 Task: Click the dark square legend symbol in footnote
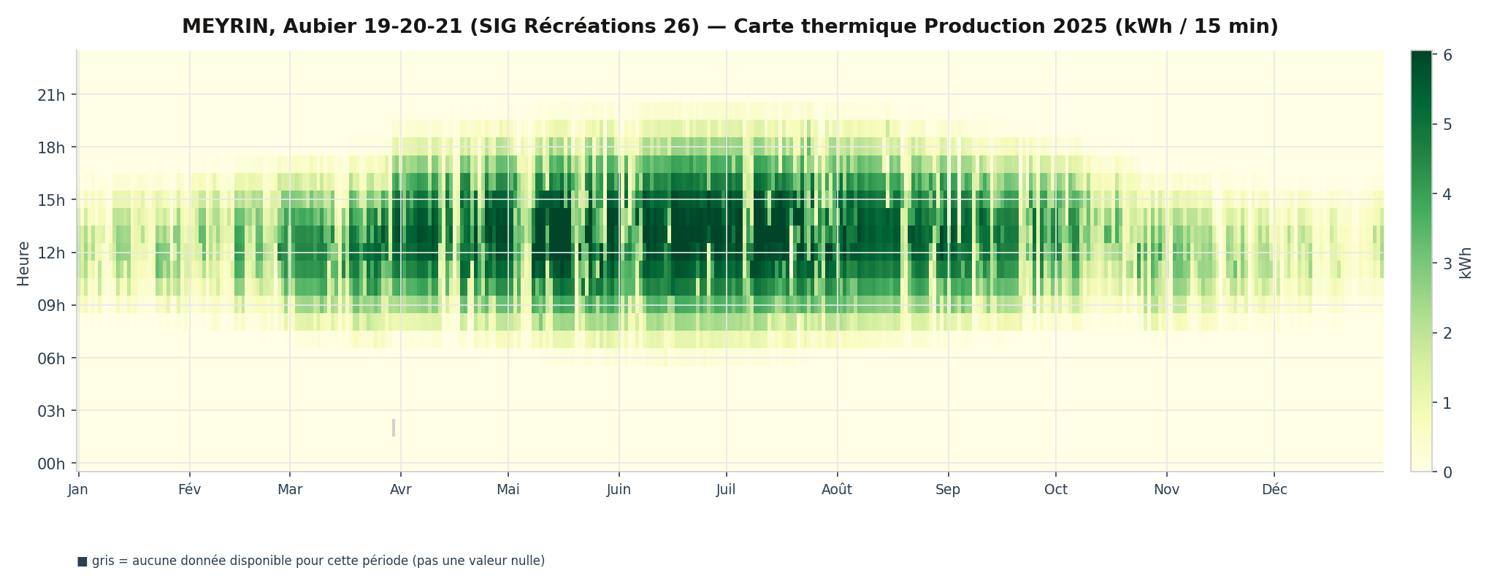(82, 561)
